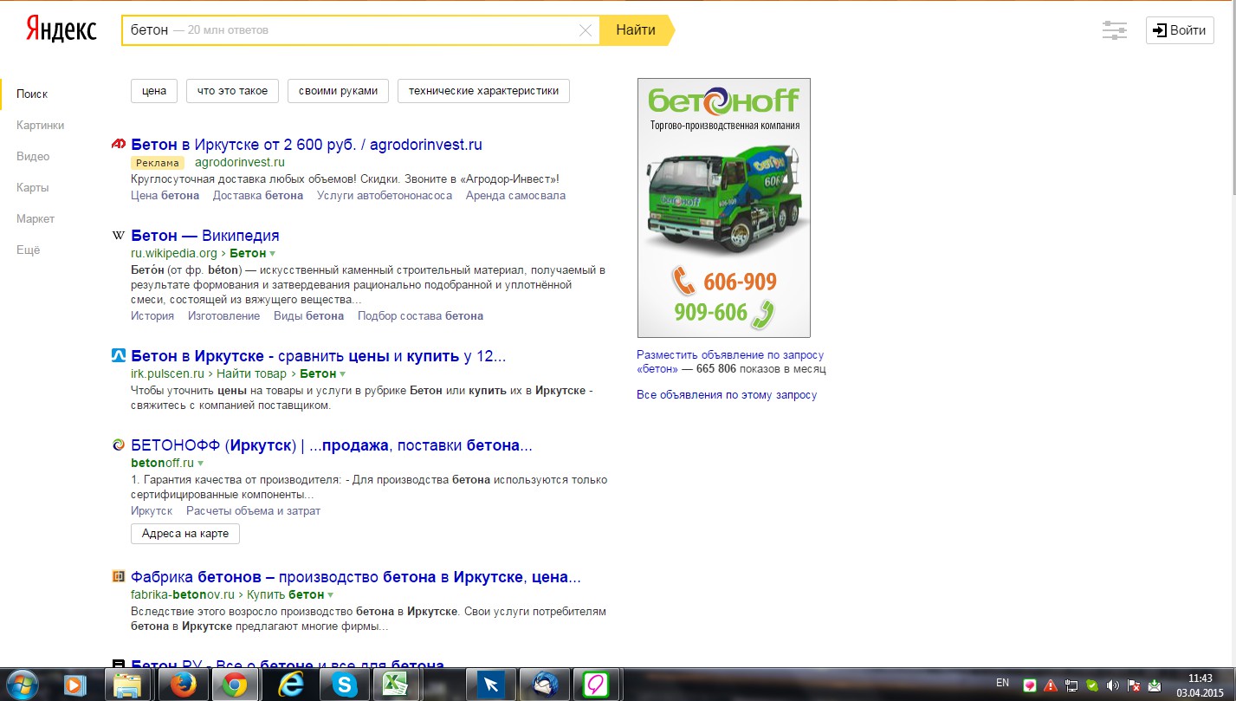Open Firefox from the taskbar

181,685
